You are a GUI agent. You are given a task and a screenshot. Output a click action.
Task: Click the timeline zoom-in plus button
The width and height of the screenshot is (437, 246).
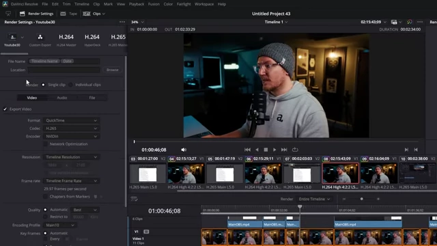378,199
